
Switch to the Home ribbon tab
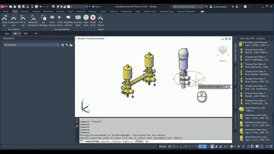6,12
